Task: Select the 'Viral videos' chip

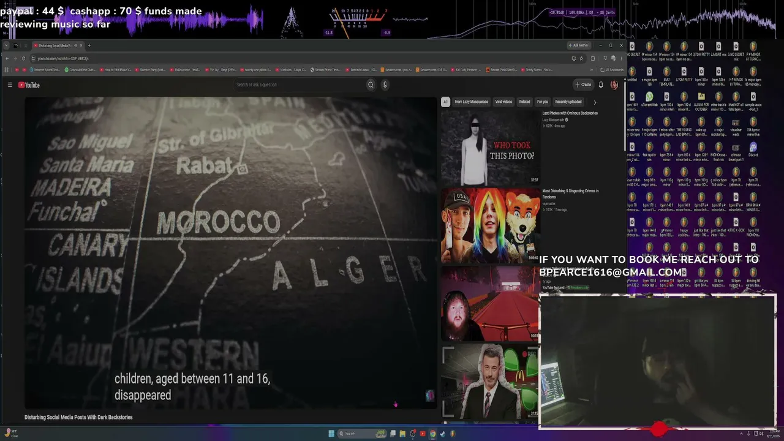Action: pyautogui.click(x=503, y=102)
